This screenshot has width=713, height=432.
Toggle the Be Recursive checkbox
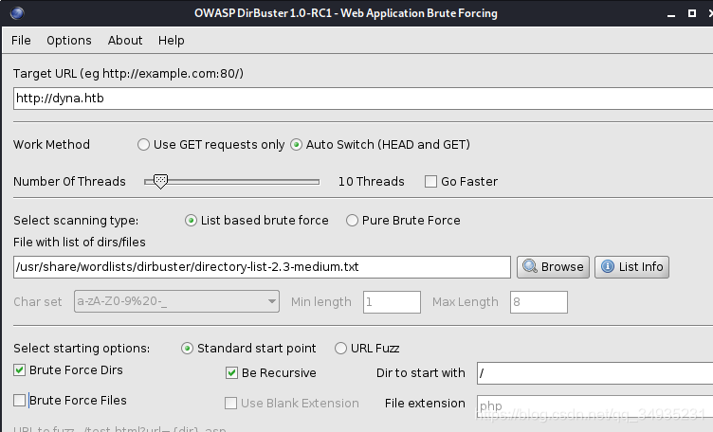tap(231, 373)
